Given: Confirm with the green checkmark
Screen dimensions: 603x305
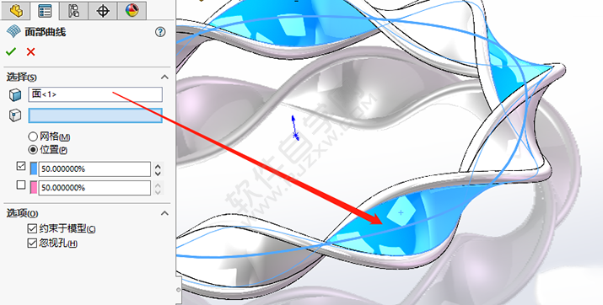Looking at the screenshot, I should [x=11, y=51].
